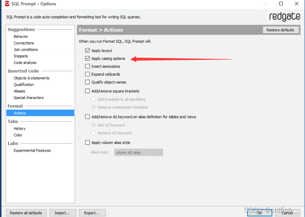Open Special characters settings
Image resolution: width=305 pixels, height=217 pixels.
tap(29, 98)
